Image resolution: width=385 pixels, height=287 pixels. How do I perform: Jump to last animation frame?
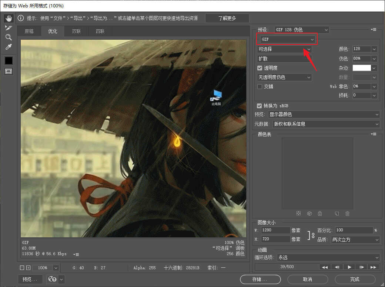(373, 267)
